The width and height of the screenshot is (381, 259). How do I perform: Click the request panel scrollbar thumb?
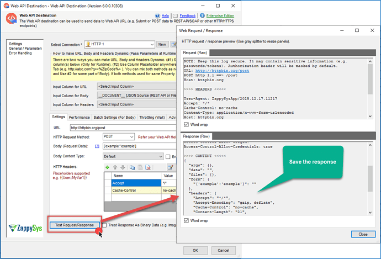coord(370,79)
